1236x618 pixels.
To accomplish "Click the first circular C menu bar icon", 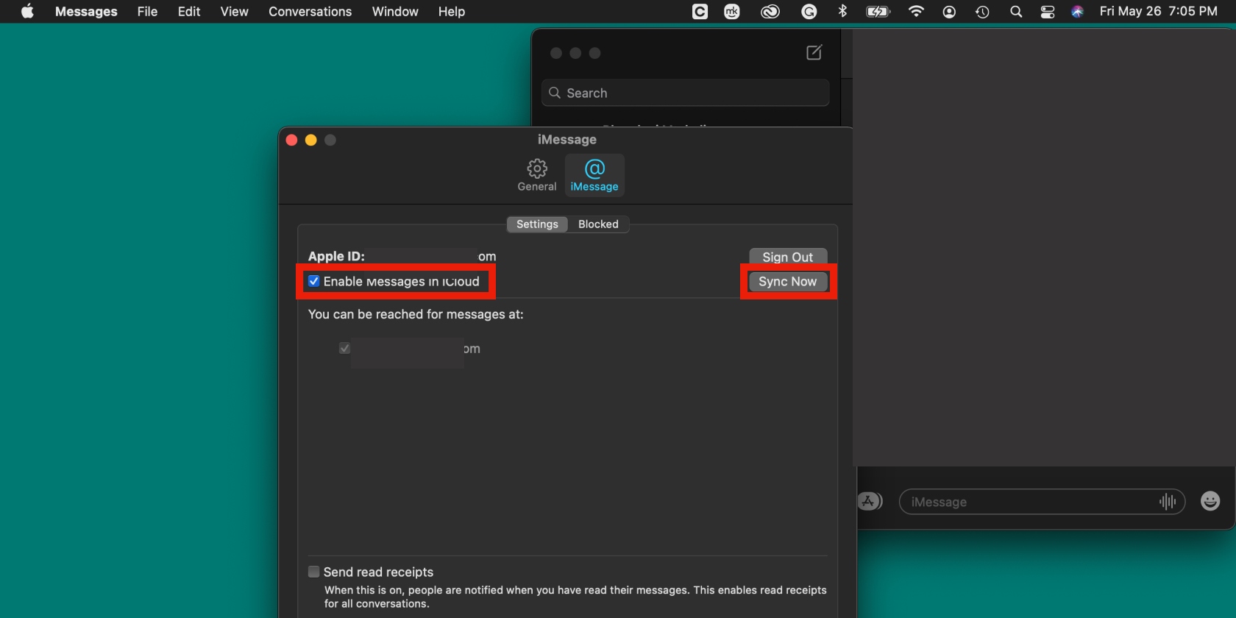I will pos(700,12).
